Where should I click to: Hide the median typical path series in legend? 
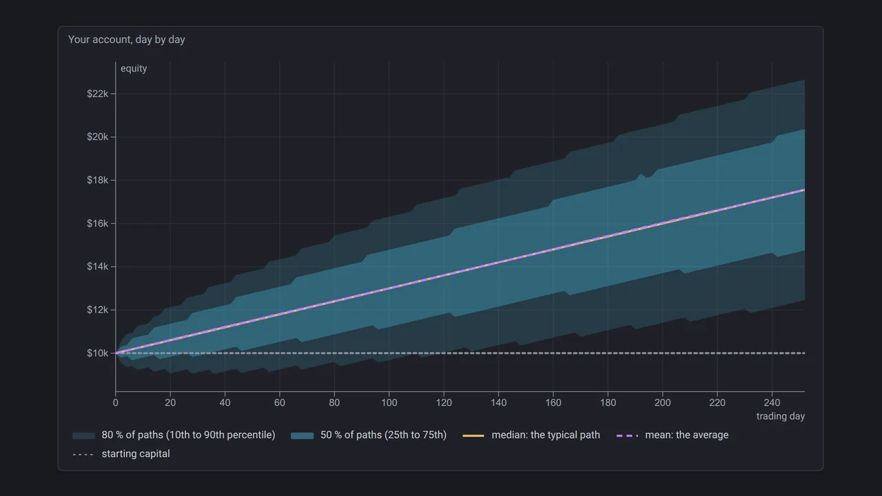coord(531,435)
